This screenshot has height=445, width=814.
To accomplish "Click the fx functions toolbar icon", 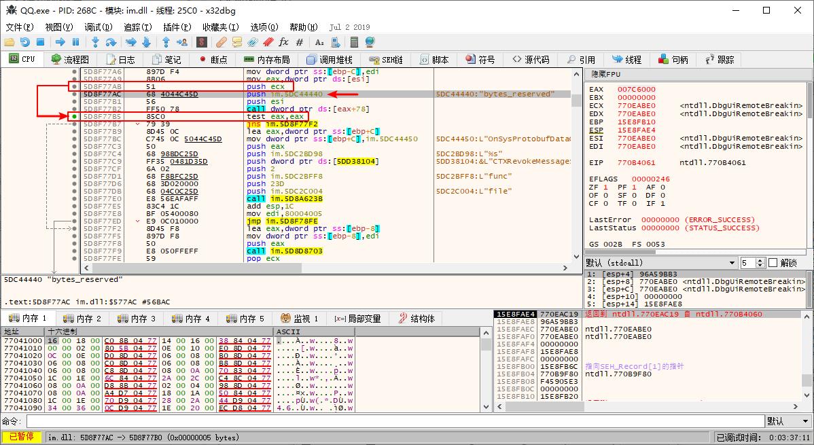I will click(x=284, y=42).
